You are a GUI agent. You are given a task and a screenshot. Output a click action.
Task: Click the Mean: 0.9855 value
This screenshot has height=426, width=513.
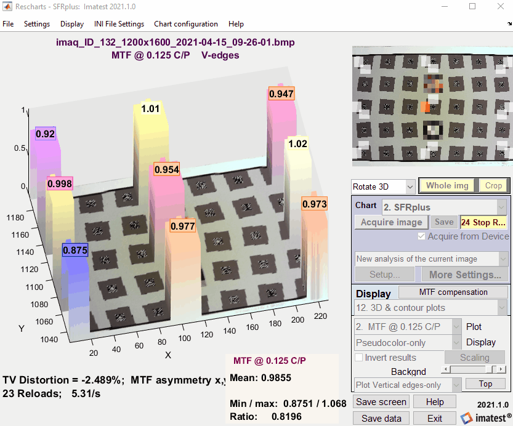tap(261, 377)
